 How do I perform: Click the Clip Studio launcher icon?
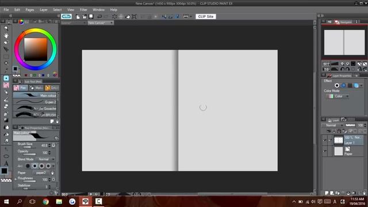tap(67, 16)
